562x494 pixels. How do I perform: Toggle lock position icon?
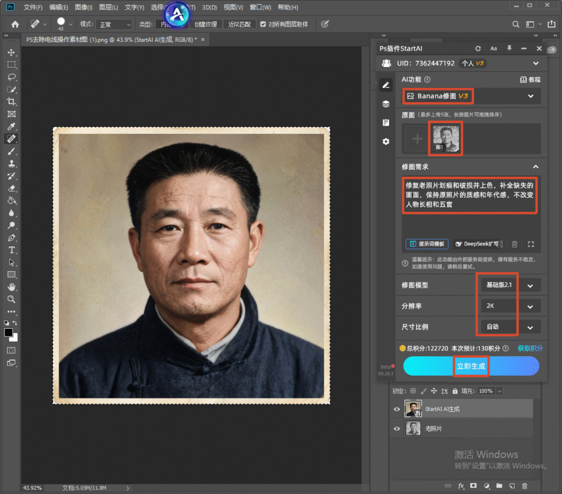434,391
